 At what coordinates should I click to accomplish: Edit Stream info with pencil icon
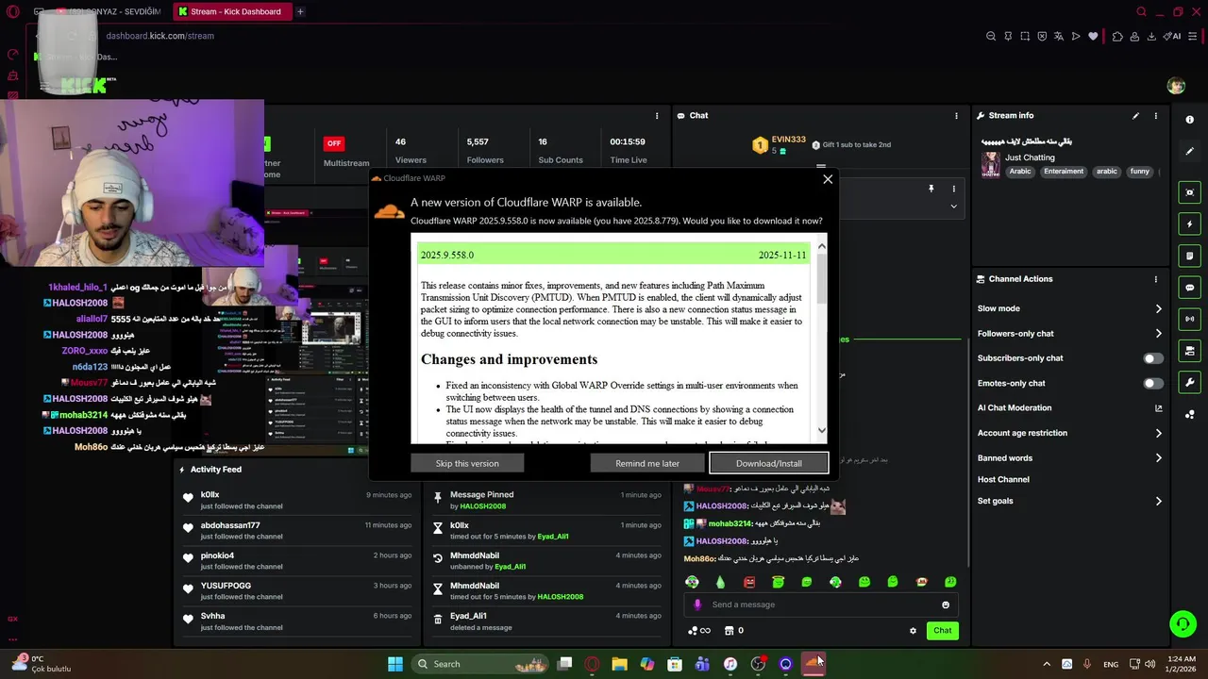1135,116
